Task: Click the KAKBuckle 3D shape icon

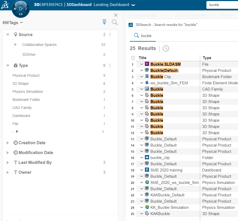Action: tap(147, 213)
